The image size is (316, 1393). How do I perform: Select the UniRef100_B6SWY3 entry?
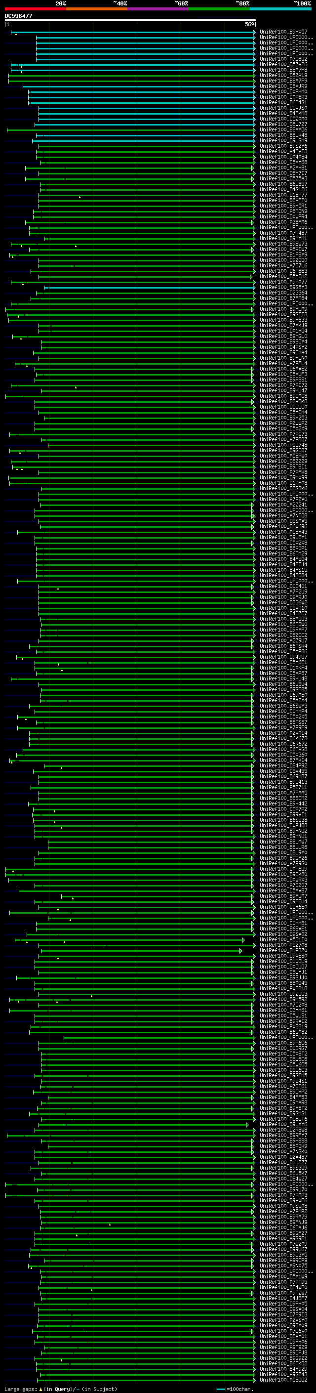(x=283, y=706)
